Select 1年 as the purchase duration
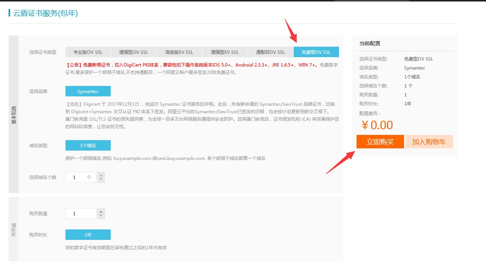 88,234
